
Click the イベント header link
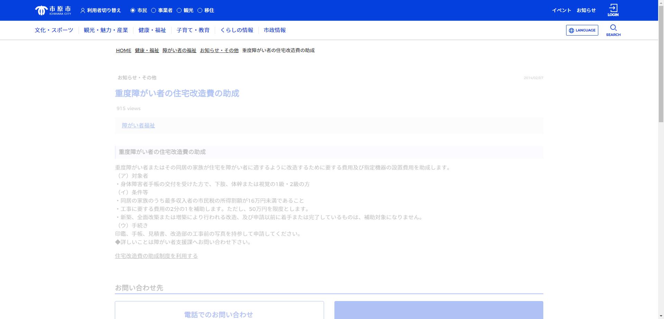tap(561, 10)
